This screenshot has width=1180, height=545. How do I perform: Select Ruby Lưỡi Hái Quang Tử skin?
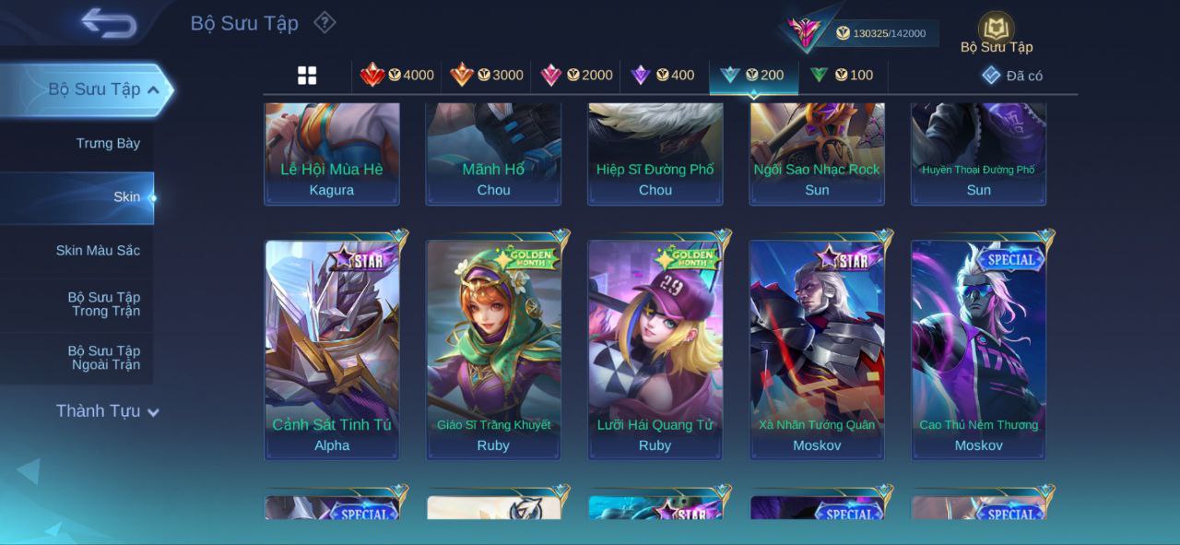click(x=655, y=350)
